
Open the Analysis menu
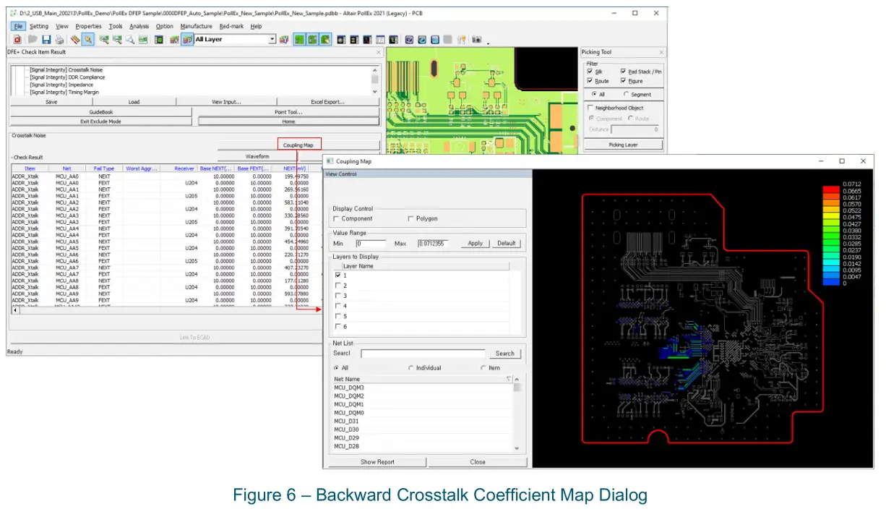(139, 26)
